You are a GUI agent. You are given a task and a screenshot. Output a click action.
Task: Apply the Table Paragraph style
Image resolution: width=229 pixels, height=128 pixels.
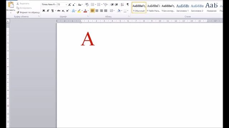(154, 8)
